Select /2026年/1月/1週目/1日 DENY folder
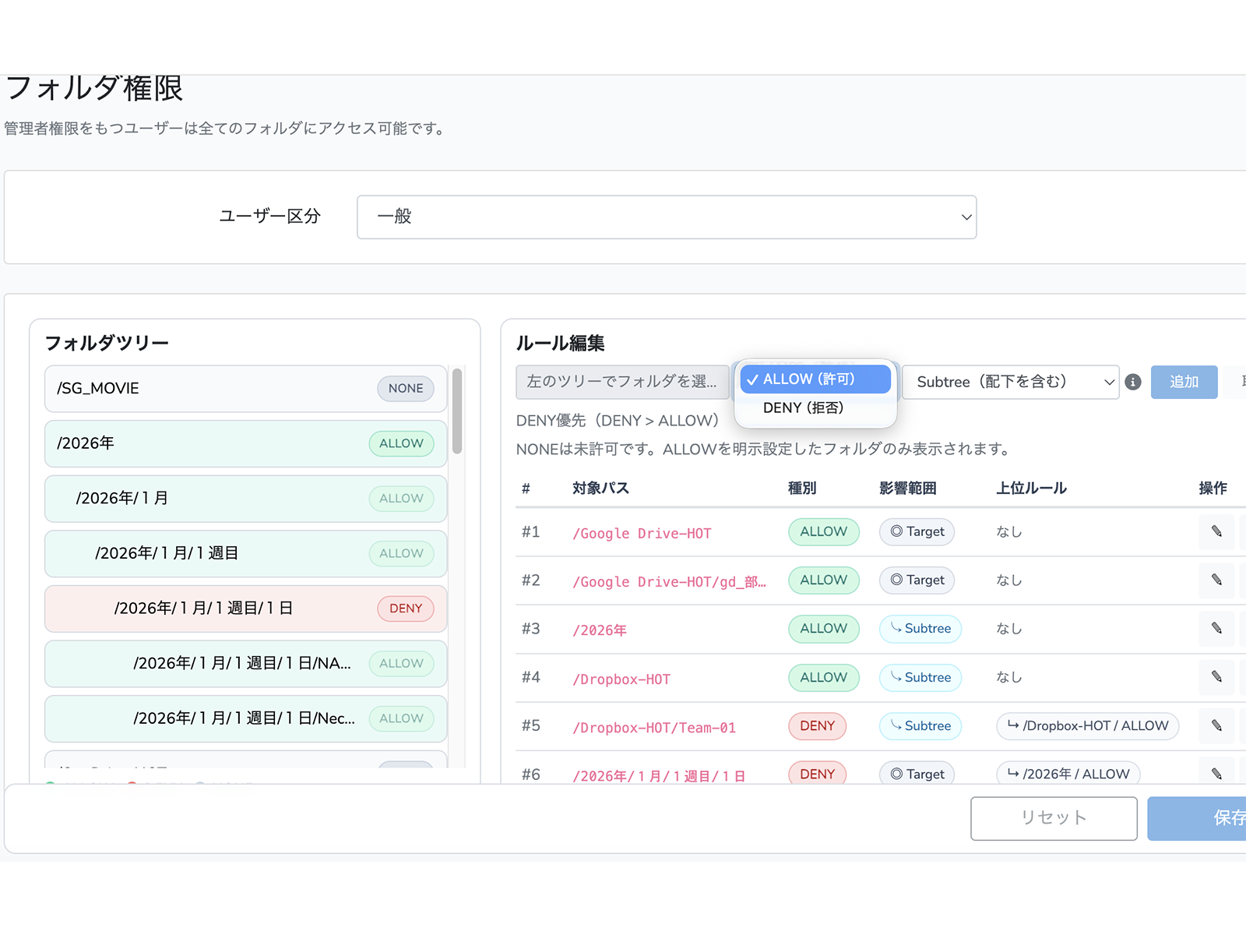Screen dimensions: 1246x935 (x=246, y=609)
